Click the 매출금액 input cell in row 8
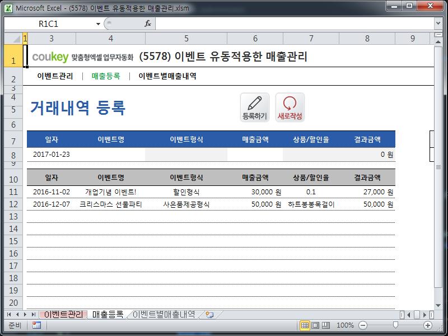This screenshot has width=448, height=336. [x=255, y=155]
